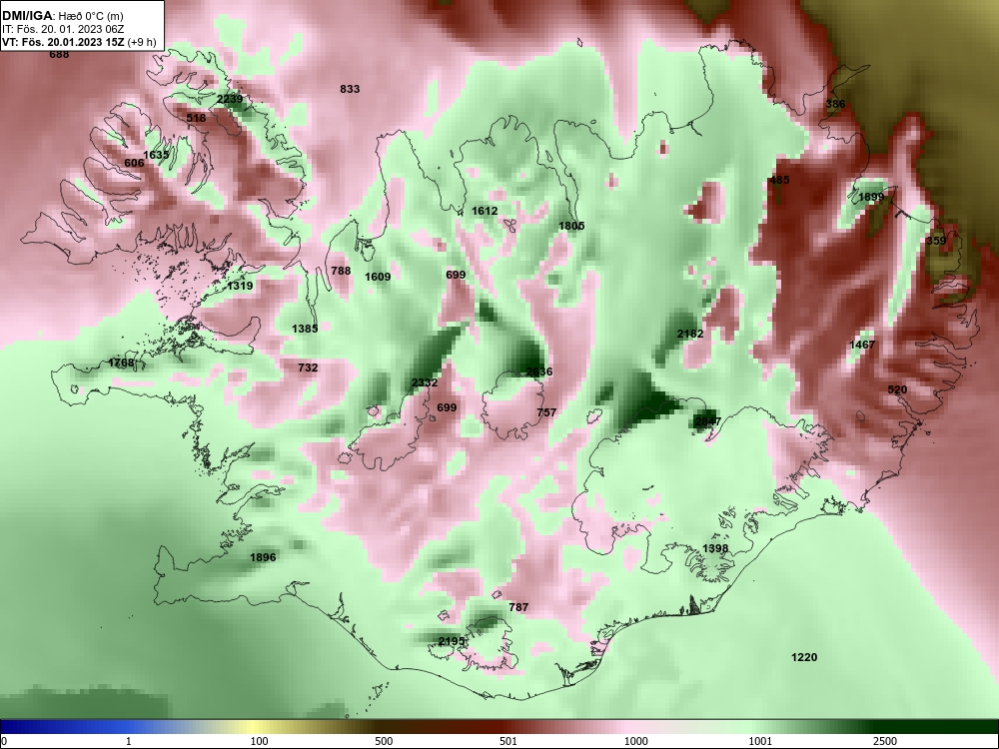
Task: Click the 1220 value over the sea
Action: pyautogui.click(x=804, y=657)
